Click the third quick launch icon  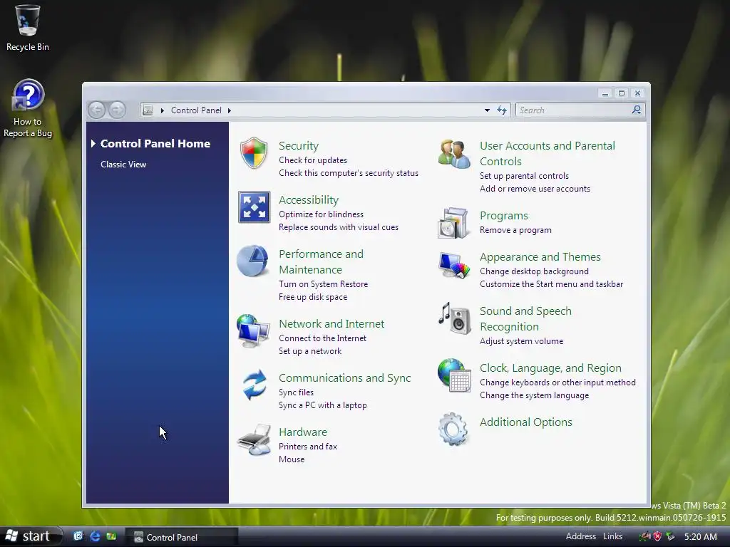point(110,536)
